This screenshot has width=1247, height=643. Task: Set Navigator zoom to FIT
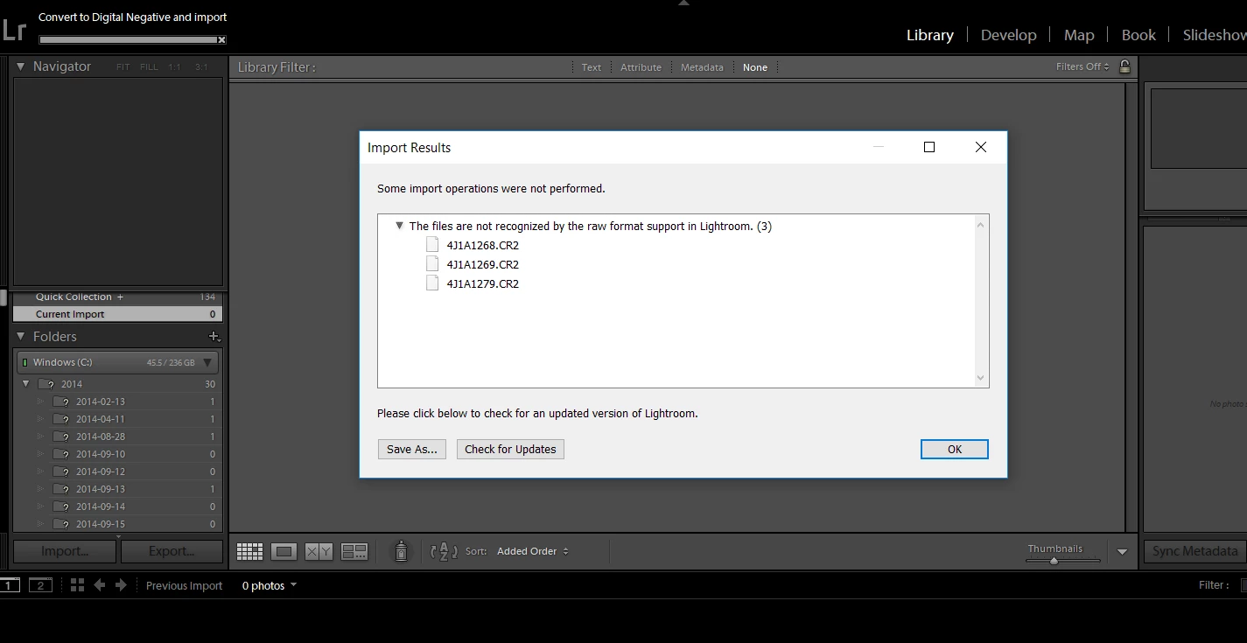click(123, 66)
